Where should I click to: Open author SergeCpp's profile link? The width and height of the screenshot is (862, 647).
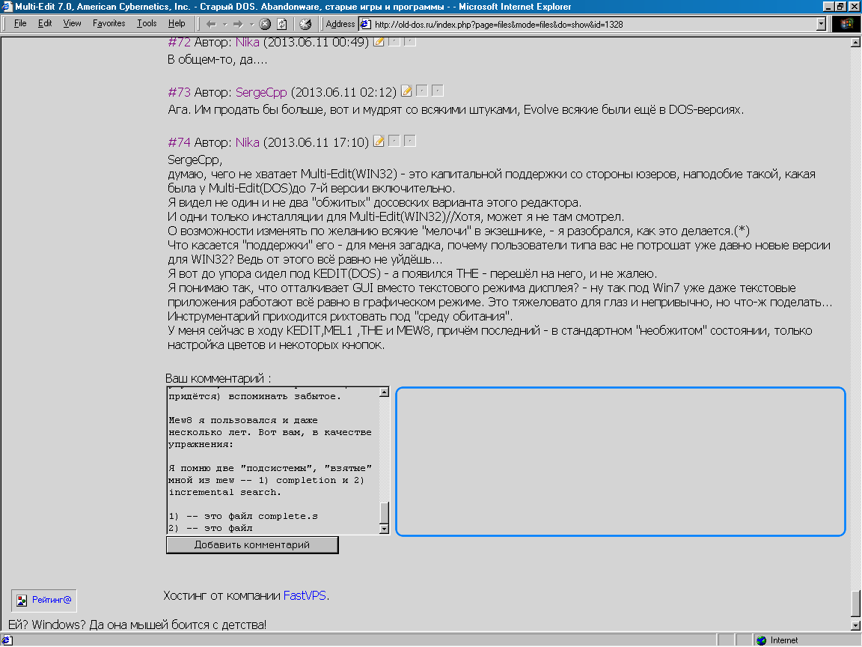click(x=261, y=92)
